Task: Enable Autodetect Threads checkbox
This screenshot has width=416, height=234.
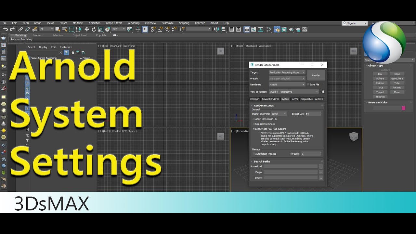Action: (254, 154)
